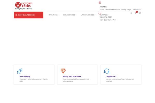This screenshot has width=155, height=103.
Task: Click the Free Shipping heading
Action: click(x=25, y=76)
